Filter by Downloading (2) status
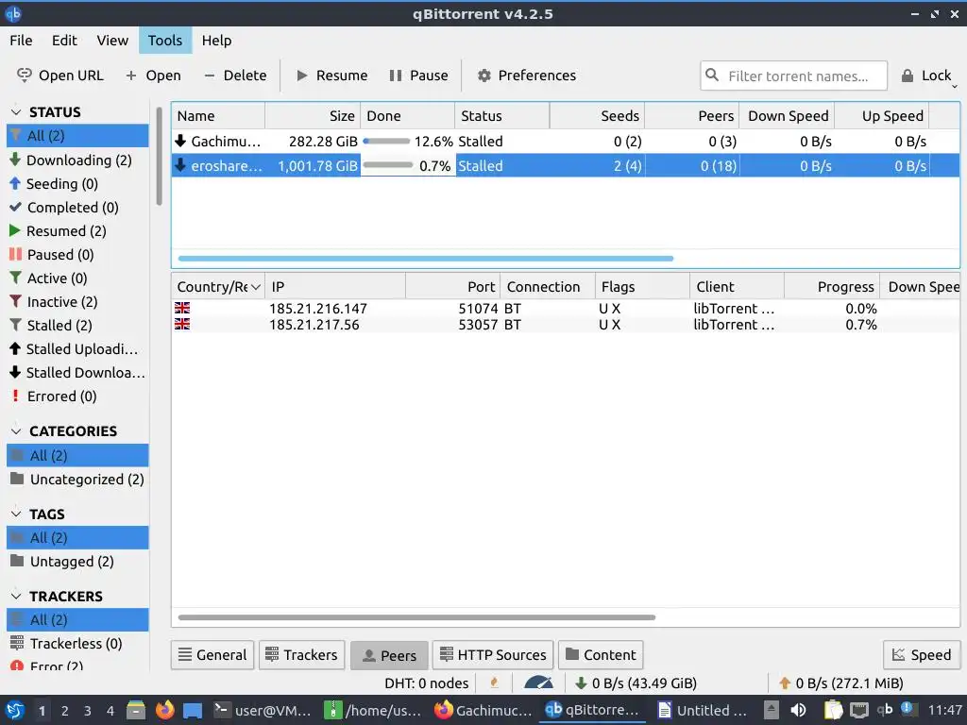Screen dimensions: 967x725 coord(77,160)
